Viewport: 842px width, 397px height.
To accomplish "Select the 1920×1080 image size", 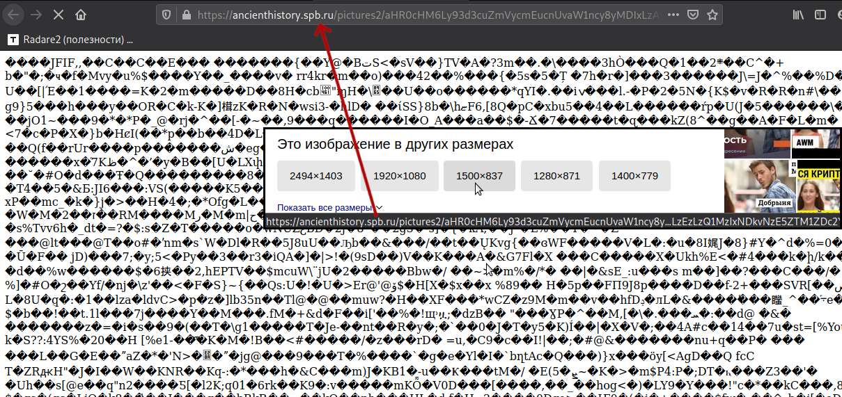I will pyautogui.click(x=400, y=176).
